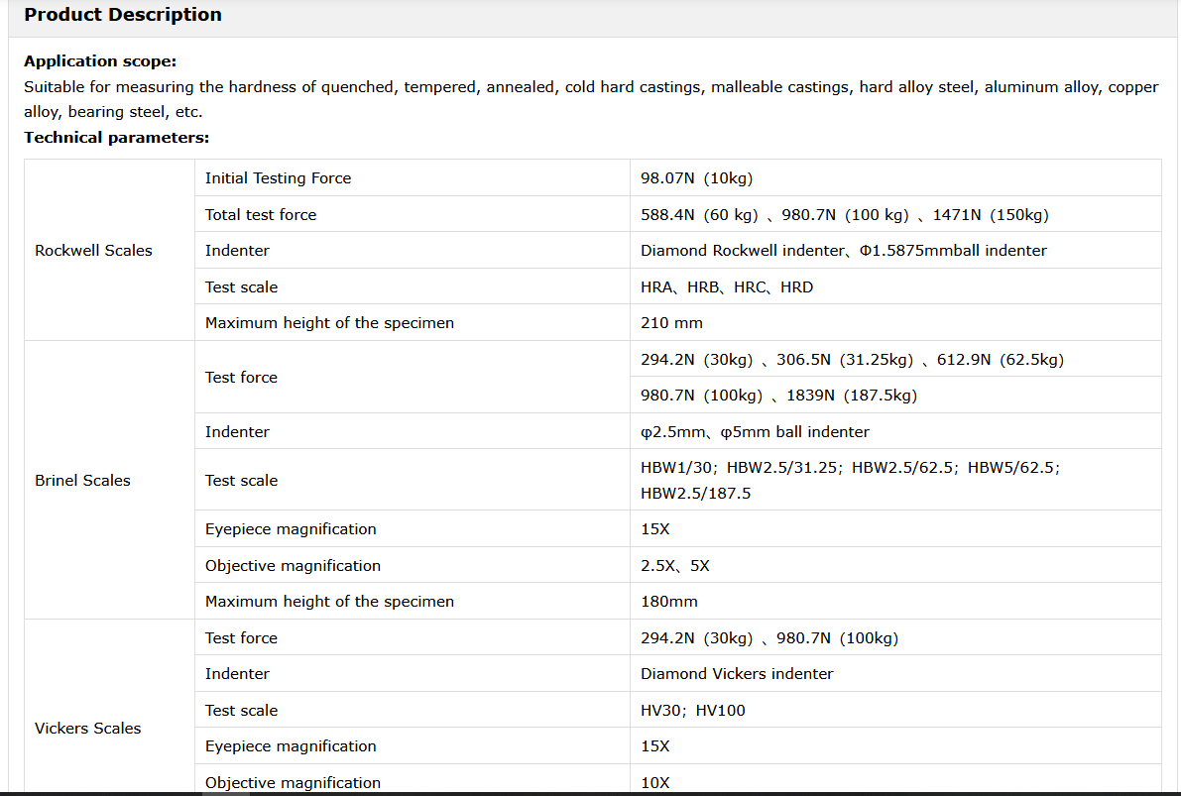The image size is (1181, 796).
Task: Select the Vickers Scales row header cell
Action: coord(87,729)
